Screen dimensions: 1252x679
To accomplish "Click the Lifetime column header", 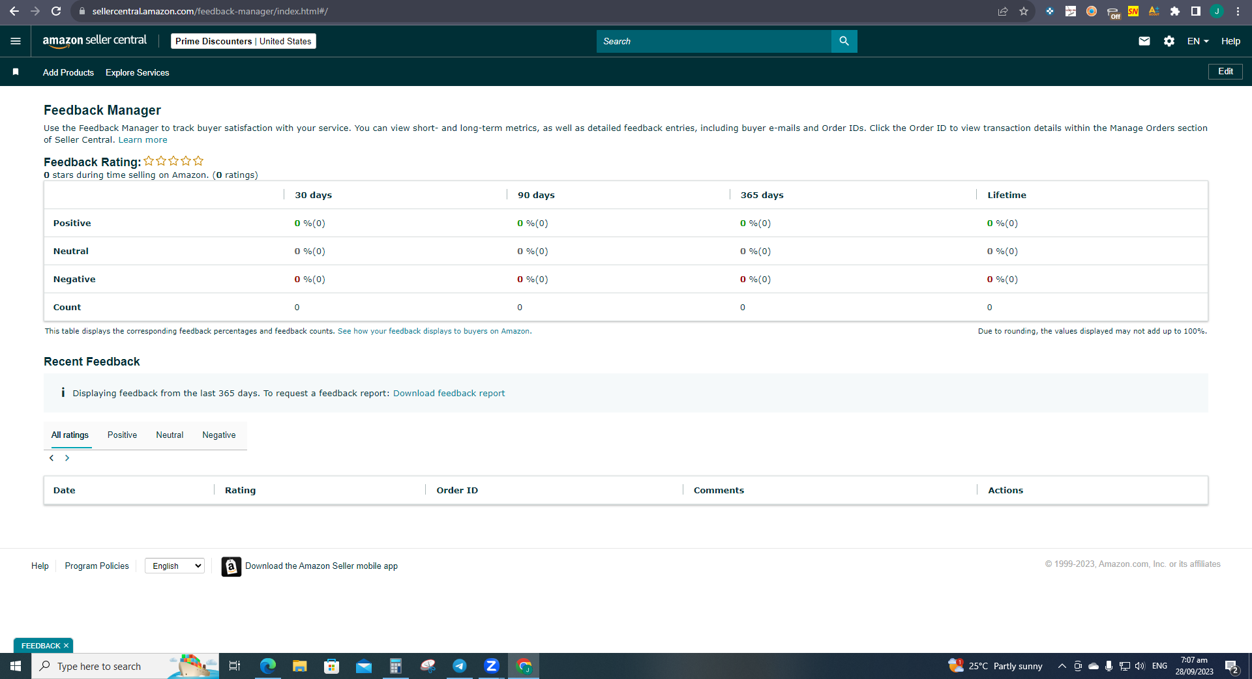I will [1007, 195].
